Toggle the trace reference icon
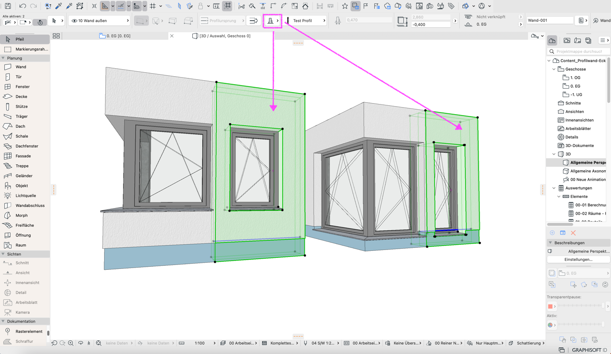The width and height of the screenshot is (611, 354). [355, 6]
